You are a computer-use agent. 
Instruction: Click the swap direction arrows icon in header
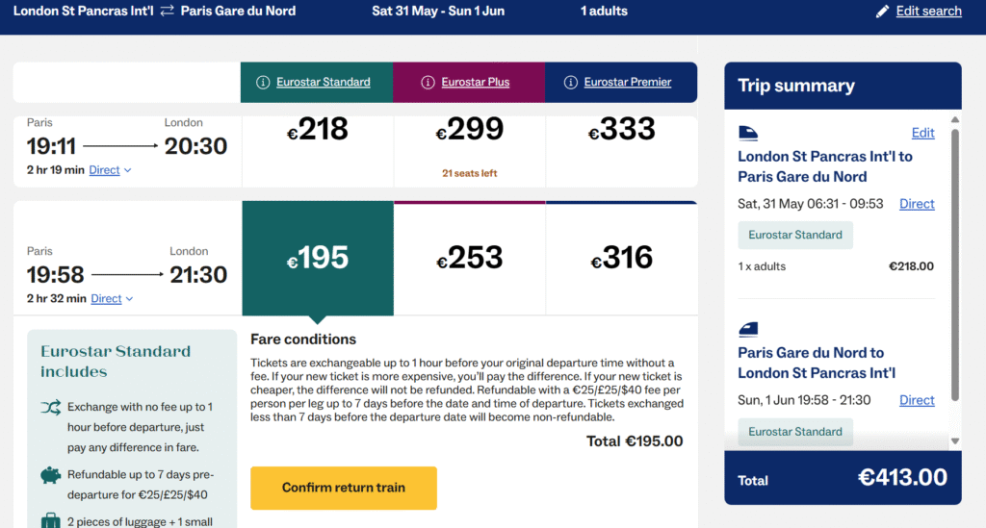tap(167, 11)
